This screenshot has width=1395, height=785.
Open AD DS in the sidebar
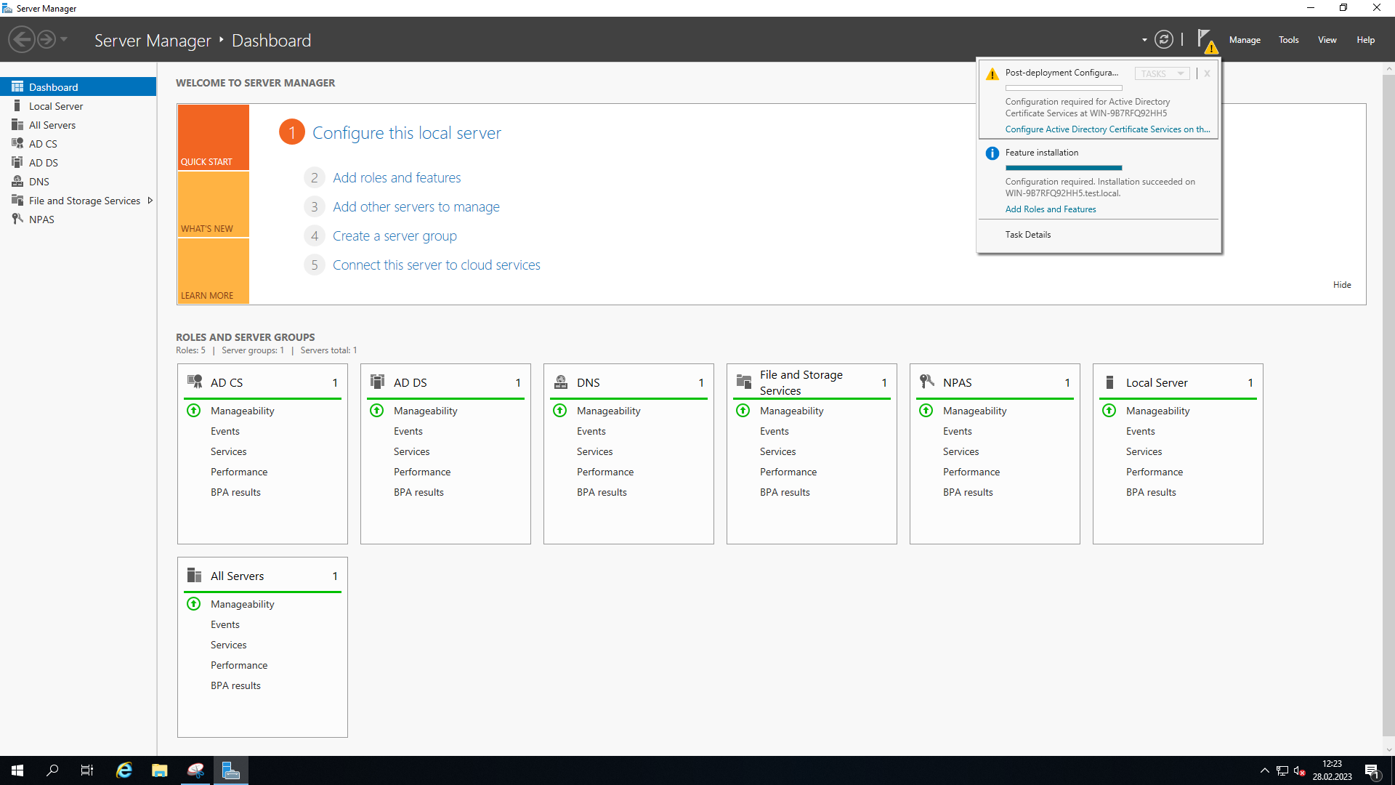78,163
